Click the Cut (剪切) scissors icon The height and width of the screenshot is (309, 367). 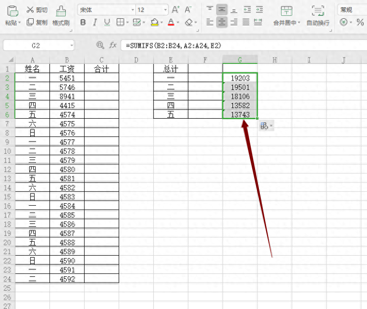[x=30, y=10]
